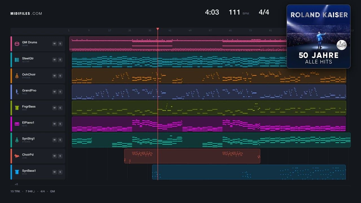
Task: Mute the SteelGtr track
Action: tap(54, 60)
